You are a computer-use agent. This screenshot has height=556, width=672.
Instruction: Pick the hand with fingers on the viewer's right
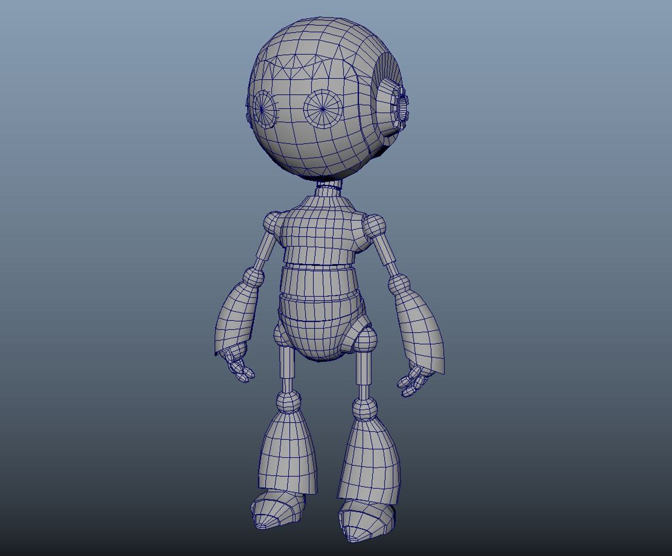click(x=414, y=380)
